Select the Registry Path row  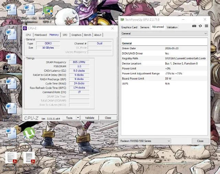tap(164, 58)
